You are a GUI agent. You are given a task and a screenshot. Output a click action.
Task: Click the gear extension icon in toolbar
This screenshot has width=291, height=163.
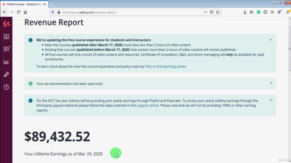coord(272,12)
